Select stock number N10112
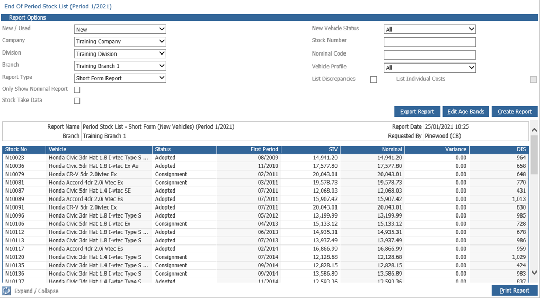Viewport: 540px width, 299px height. click(x=15, y=232)
